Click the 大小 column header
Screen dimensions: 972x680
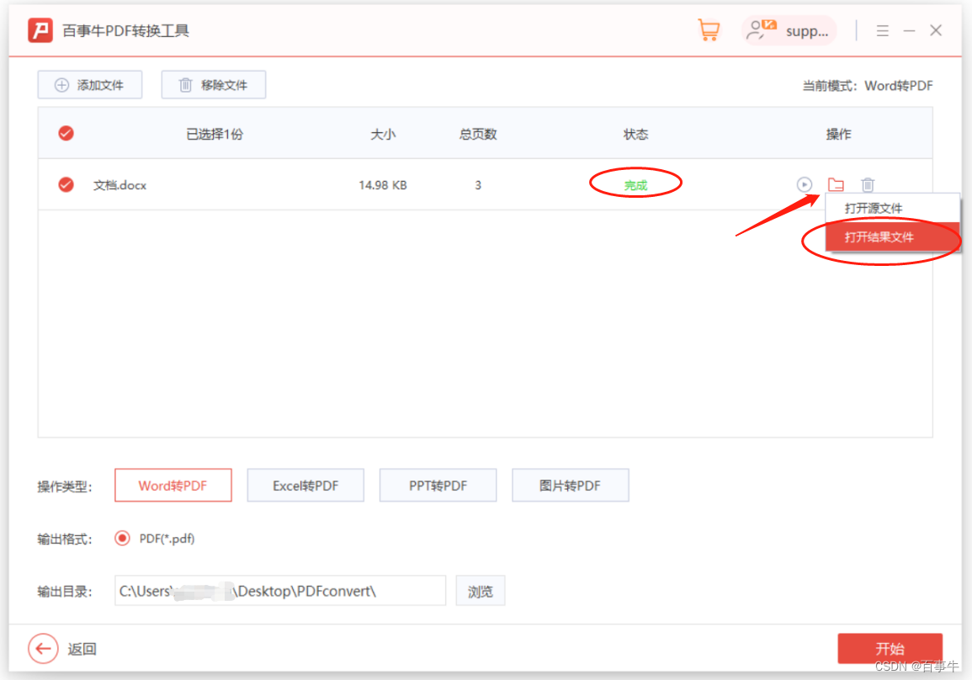pyautogui.click(x=383, y=134)
